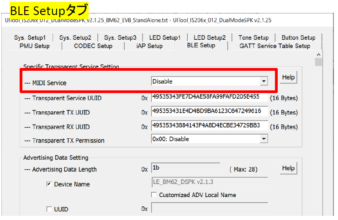Check the UUID checkbox
Screen dimensions: 338x220
(49, 209)
